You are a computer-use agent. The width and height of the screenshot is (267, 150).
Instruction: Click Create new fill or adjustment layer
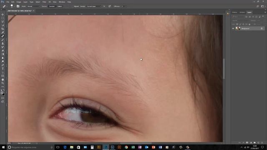251,142
